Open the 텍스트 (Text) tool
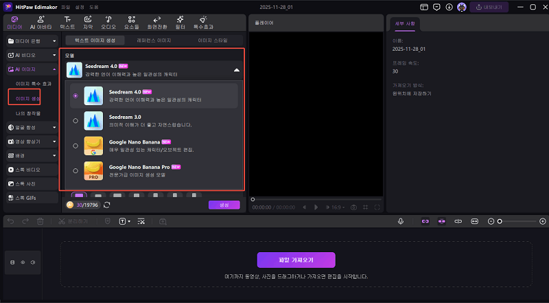Image resolution: width=549 pixels, height=303 pixels. coord(67,23)
